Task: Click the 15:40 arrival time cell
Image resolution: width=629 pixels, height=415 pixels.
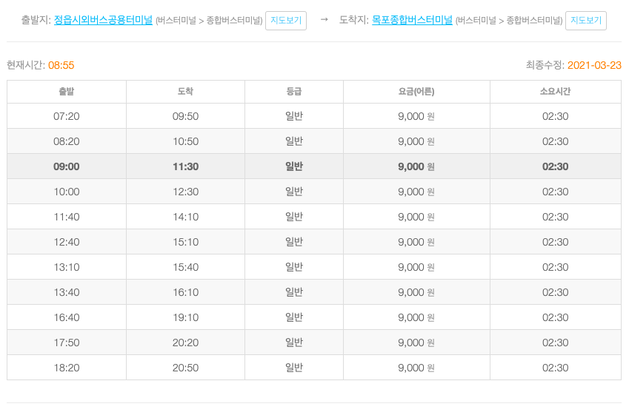Action: (x=186, y=267)
